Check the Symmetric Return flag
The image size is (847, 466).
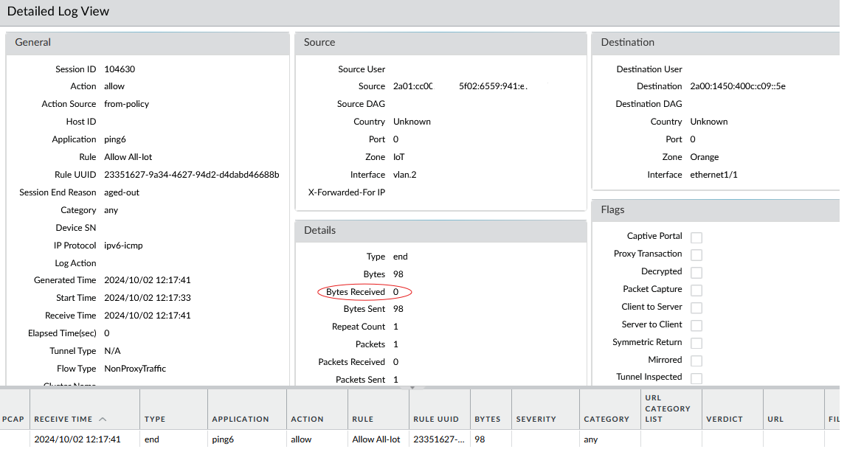(696, 344)
